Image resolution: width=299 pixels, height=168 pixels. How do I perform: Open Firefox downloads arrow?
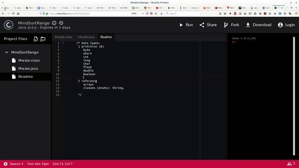161,14
